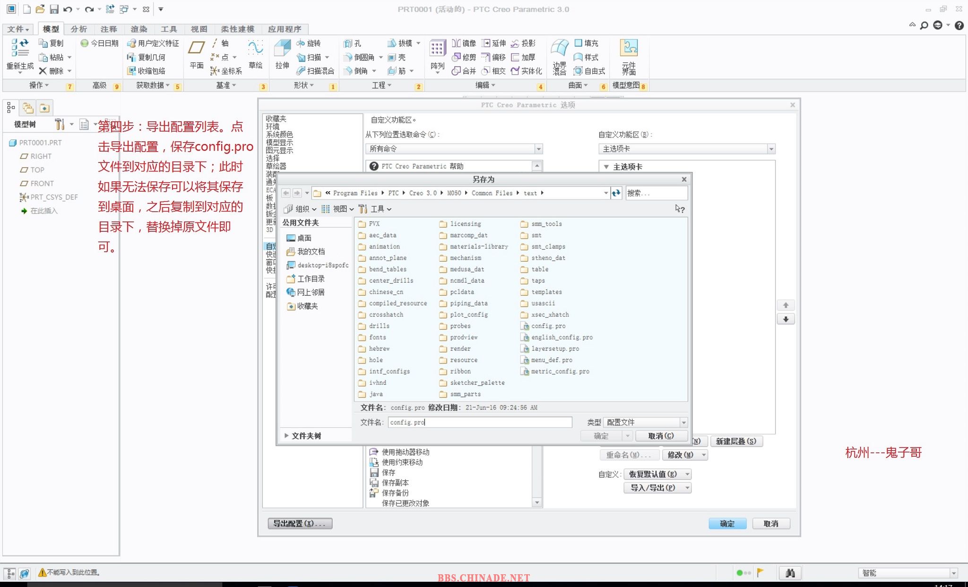Open the 恢复默认值 dropdown button
This screenshot has width=968, height=587.
click(657, 474)
